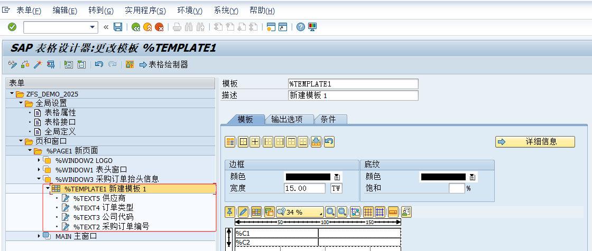The height and width of the screenshot is (251, 592).
Task: Collapse the ZFS_DEMO_2025 root node
Action: point(12,94)
